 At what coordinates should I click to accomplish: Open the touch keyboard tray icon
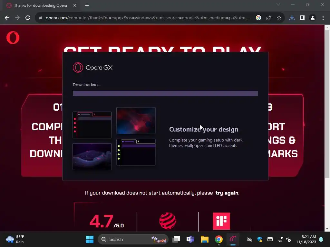click(270, 239)
